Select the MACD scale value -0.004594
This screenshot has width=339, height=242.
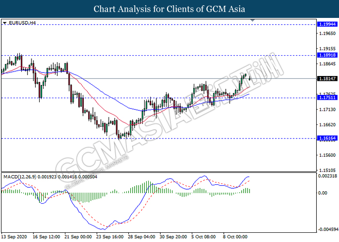pyautogui.click(x=328, y=229)
